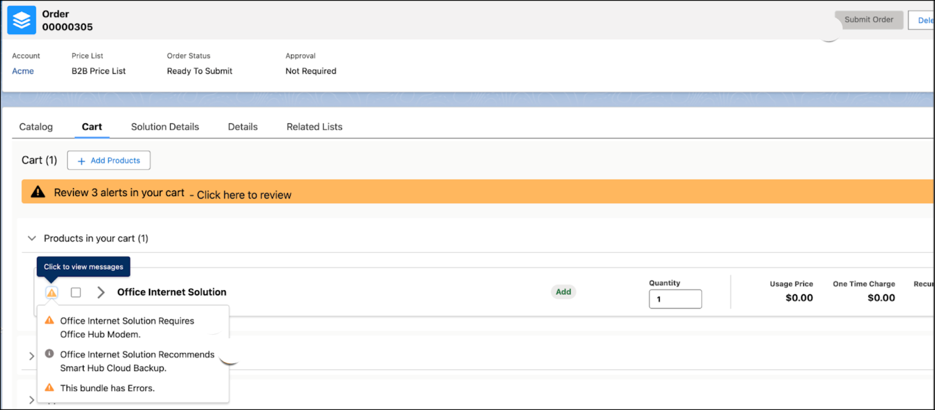The image size is (935, 410).
Task: Expand the collapsed section below the product row
Action: (32, 356)
